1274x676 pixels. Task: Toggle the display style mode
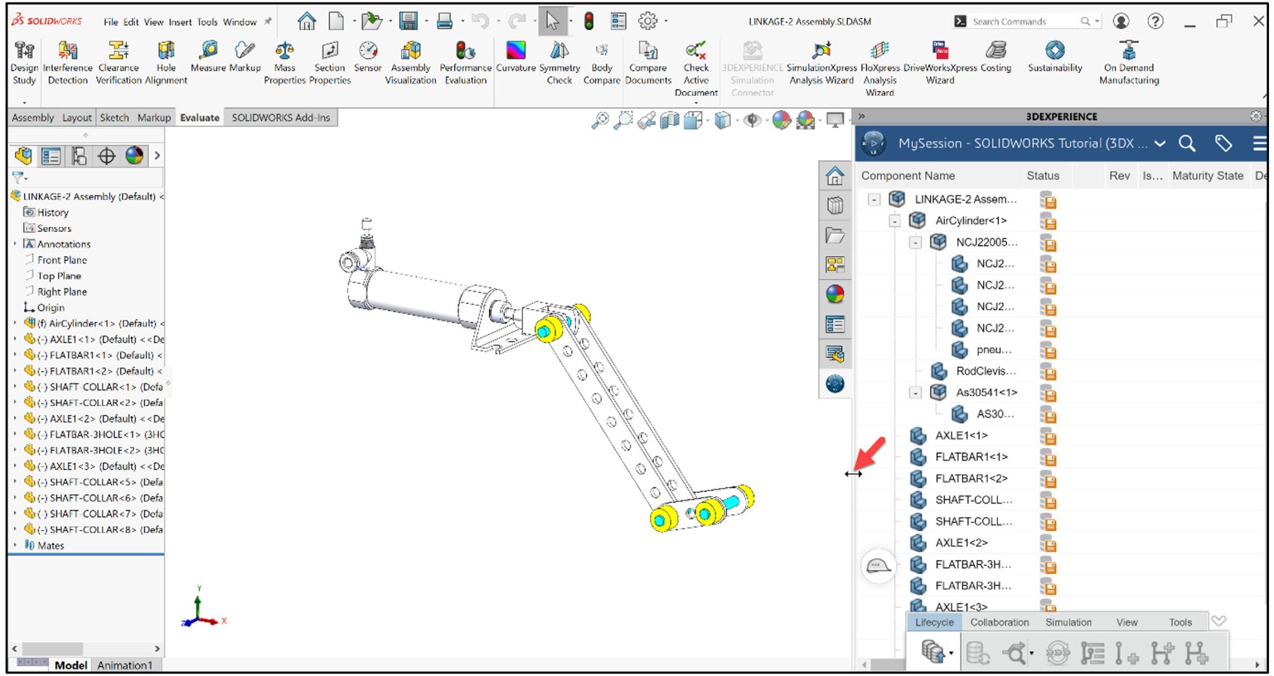(x=723, y=121)
